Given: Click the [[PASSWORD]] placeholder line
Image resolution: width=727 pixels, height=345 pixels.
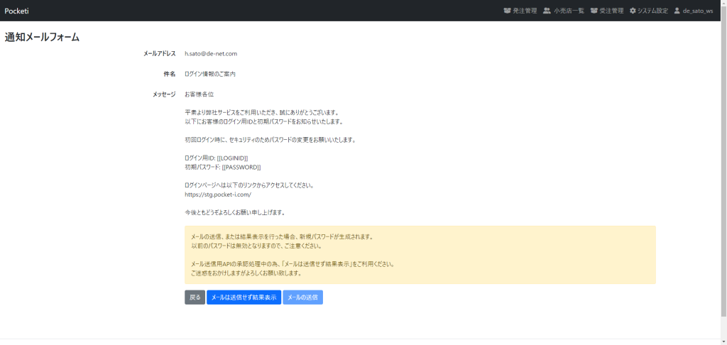Looking at the screenshot, I should point(222,167).
